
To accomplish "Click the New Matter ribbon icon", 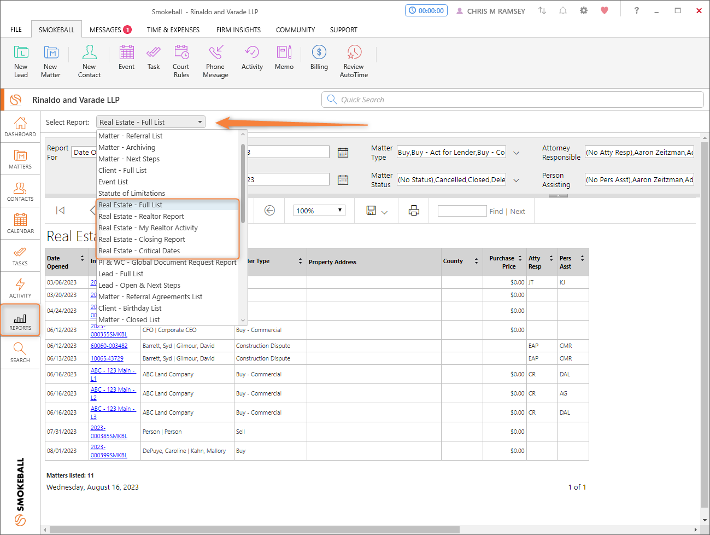I will 51,61.
